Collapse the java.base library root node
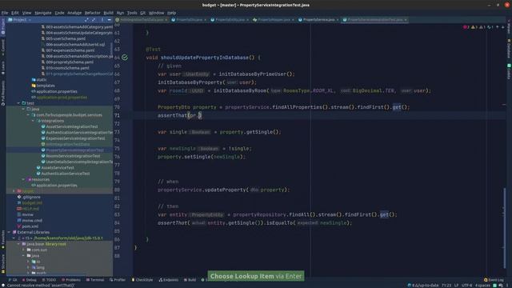 pyautogui.click(x=18, y=244)
